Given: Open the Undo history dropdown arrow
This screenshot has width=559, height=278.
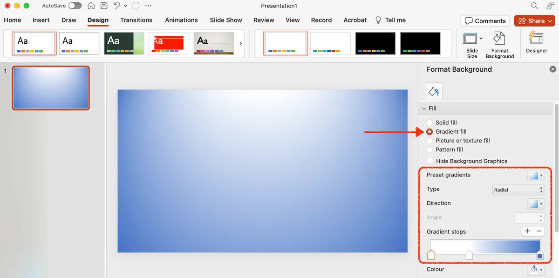Looking at the screenshot, I should (x=126, y=6).
